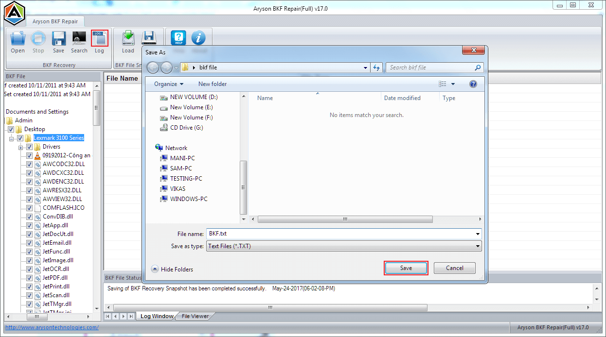
Task: Uncheck the JetScan.dll checkbox
Action: [x=30, y=295]
